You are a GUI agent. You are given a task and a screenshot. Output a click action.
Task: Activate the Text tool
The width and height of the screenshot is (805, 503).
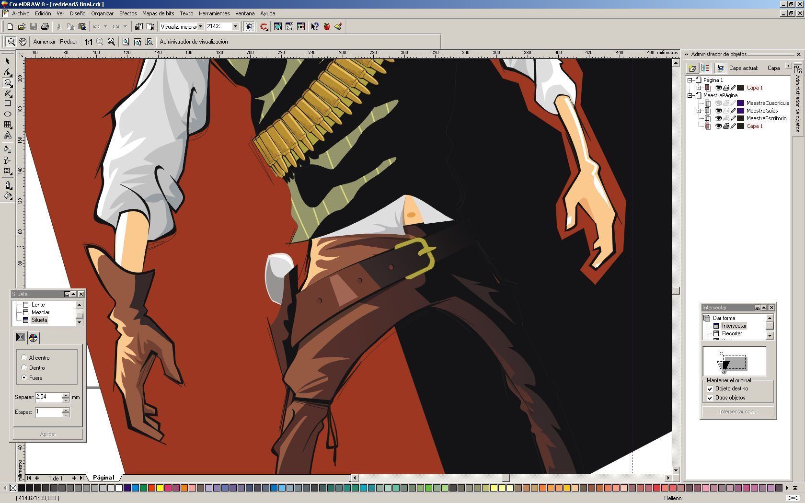[8, 136]
